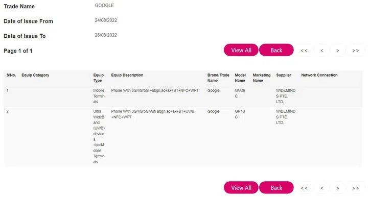Select the Equip Category column header
This screenshot has width=368, height=197.
(35, 75)
